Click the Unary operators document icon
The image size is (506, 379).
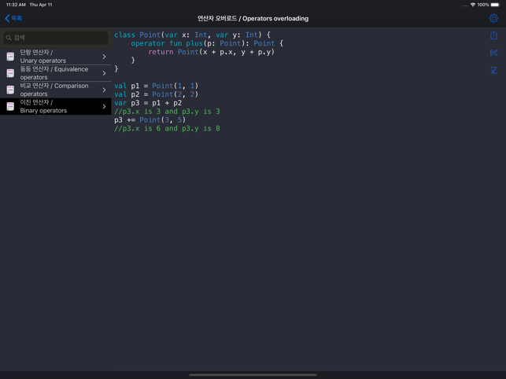(10, 57)
